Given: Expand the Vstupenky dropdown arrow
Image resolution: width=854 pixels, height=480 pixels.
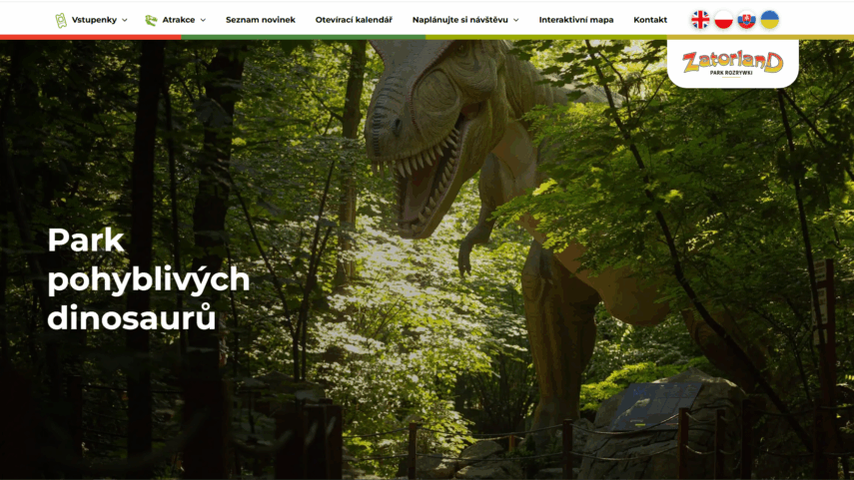Looking at the screenshot, I should tap(125, 20).
